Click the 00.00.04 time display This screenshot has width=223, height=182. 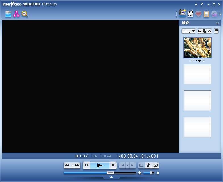130,156
